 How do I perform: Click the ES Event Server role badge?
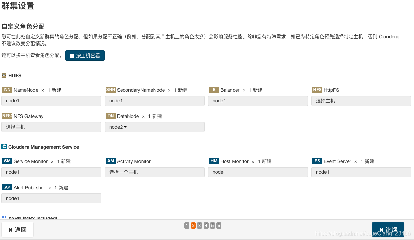click(317, 161)
